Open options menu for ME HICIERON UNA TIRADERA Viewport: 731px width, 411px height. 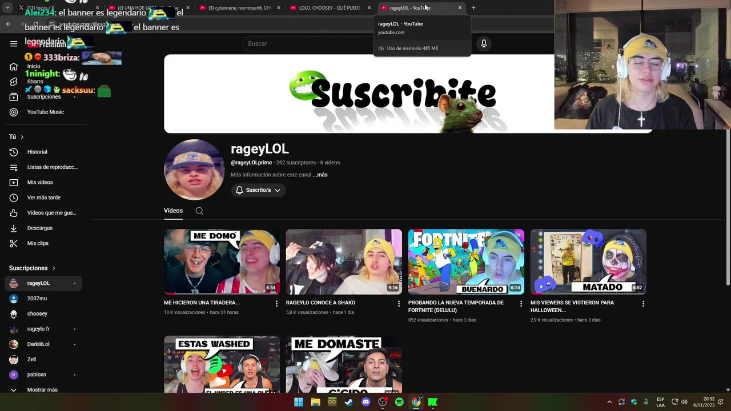click(277, 304)
